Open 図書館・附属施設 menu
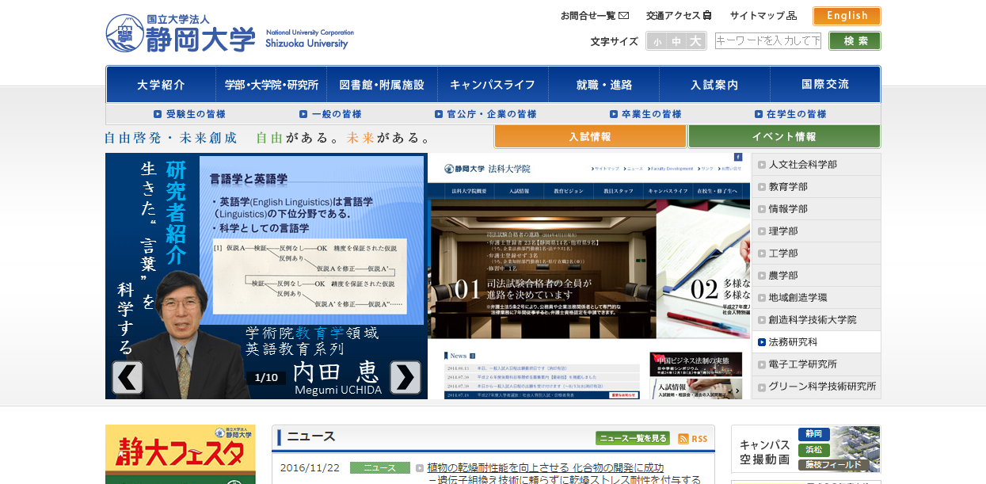This screenshot has width=986, height=484. pos(382,85)
